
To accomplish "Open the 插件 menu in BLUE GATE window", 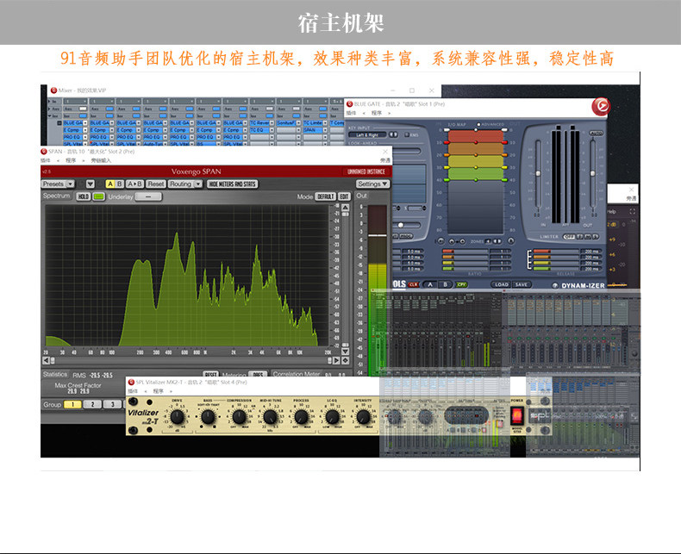I will [351, 114].
